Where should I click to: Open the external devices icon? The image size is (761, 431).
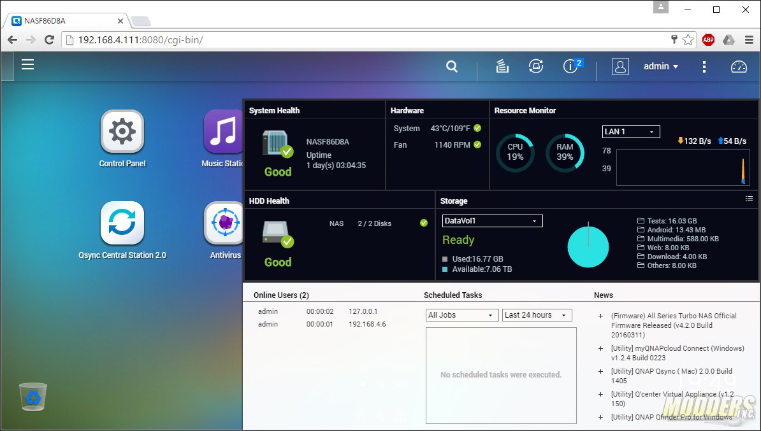click(x=536, y=66)
